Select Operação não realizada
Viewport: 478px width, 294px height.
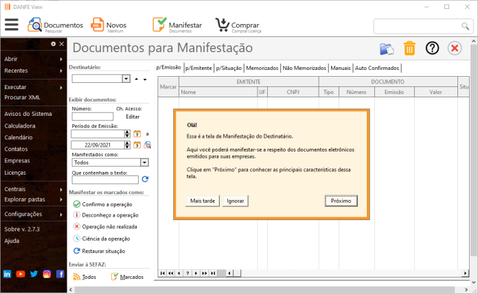tap(105, 227)
